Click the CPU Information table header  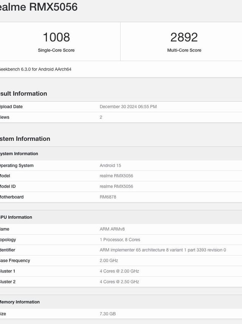pos(16,217)
